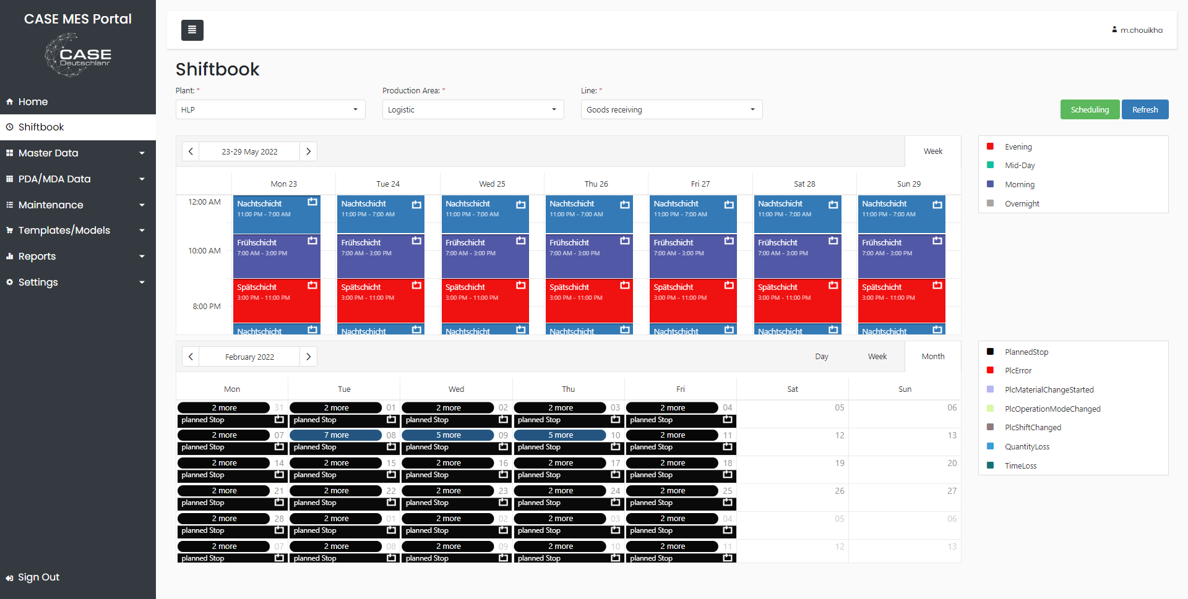The width and height of the screenshot is (1188, 599).
Task: Go to next month after February 2022
Action: 308,357
